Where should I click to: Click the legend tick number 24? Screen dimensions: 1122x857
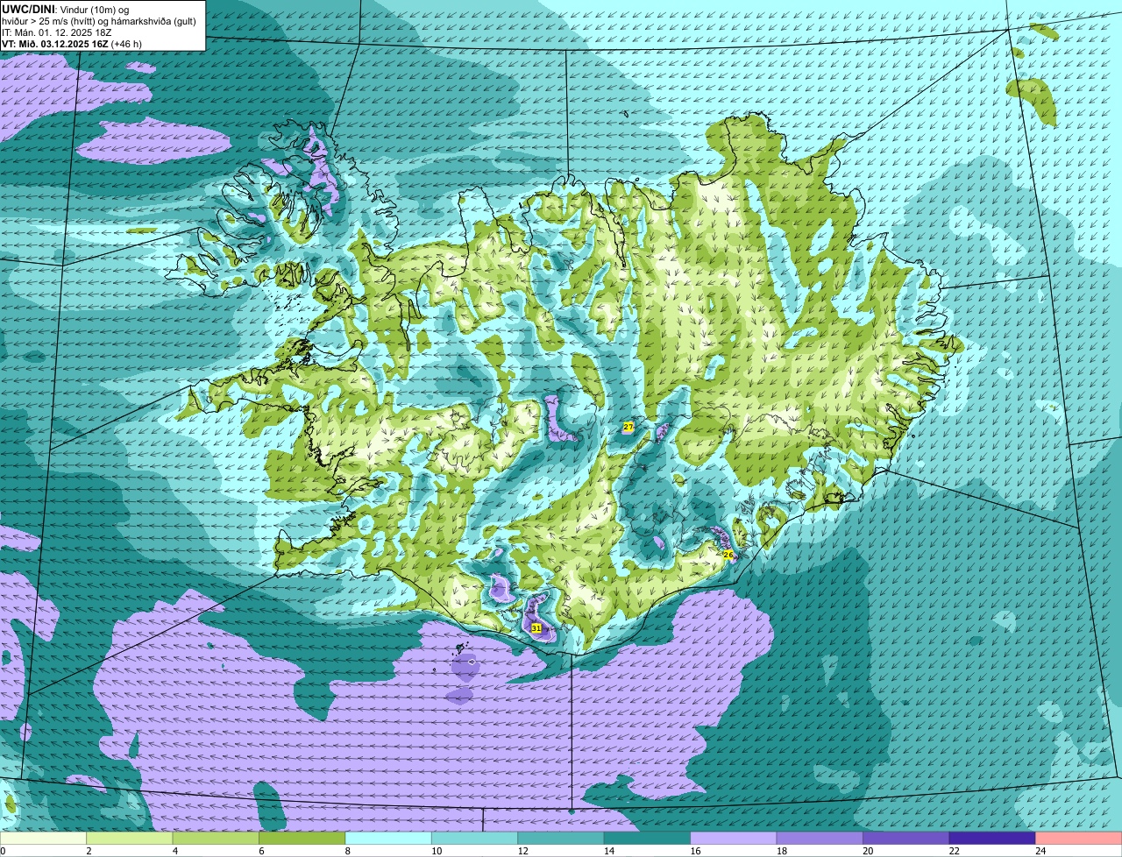coord(1040,851)
